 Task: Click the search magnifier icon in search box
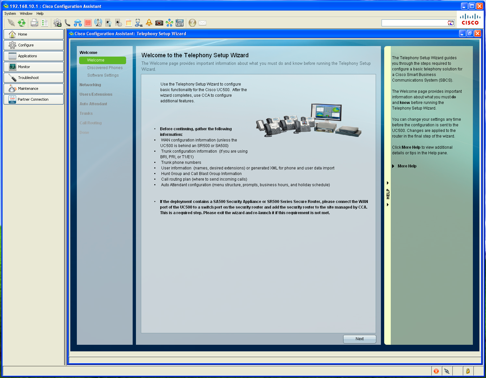[x=451, y=23]
